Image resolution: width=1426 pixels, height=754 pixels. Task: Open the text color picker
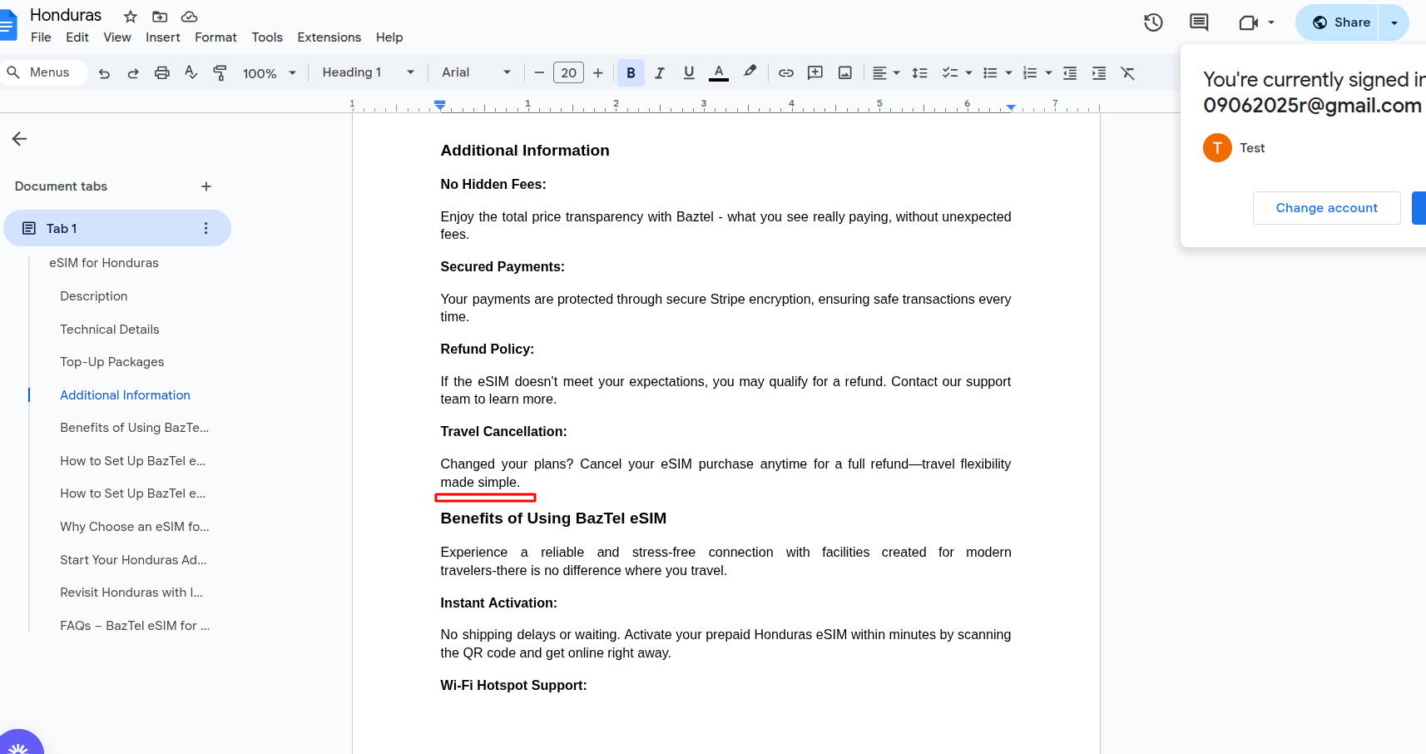(719, 73)
